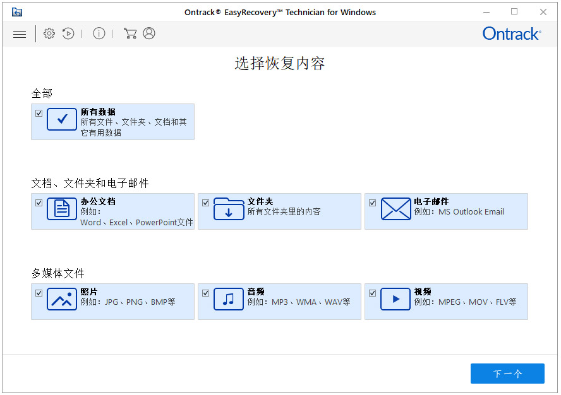Click the 电子邮件 envelope icon
561x395 pixels.
click(x=395, y=209)
